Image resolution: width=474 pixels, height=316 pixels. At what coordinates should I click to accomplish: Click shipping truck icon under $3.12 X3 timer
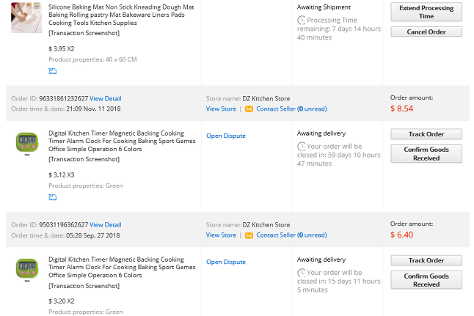pyautogui.click(x=53, y=197)
